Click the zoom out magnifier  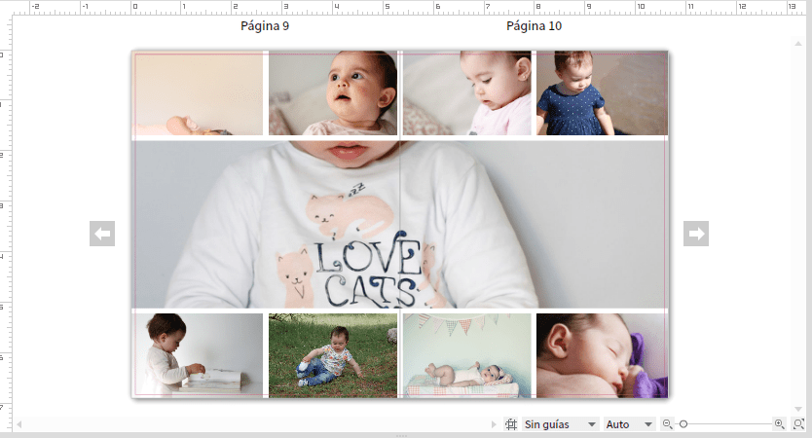coord(668,424)
